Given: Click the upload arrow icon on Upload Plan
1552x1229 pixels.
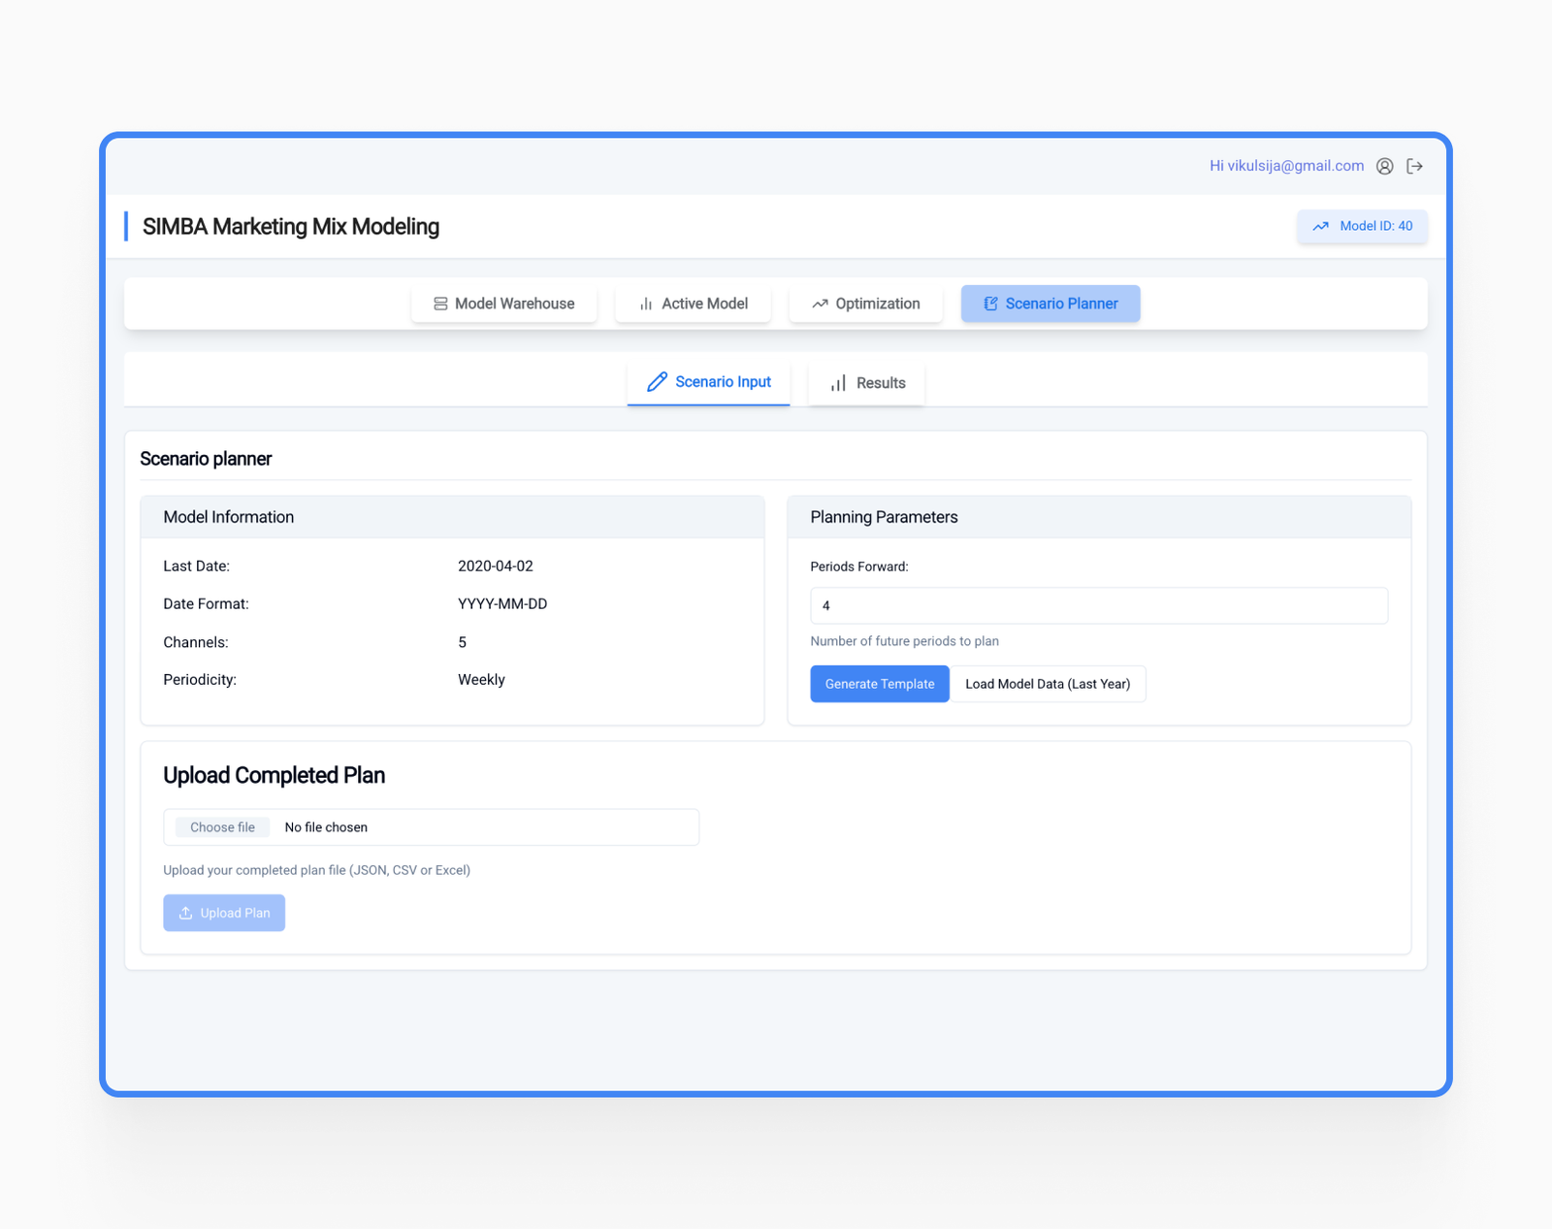Looking at the screenshot, I should pyautogui.click(x=185, y=913).
